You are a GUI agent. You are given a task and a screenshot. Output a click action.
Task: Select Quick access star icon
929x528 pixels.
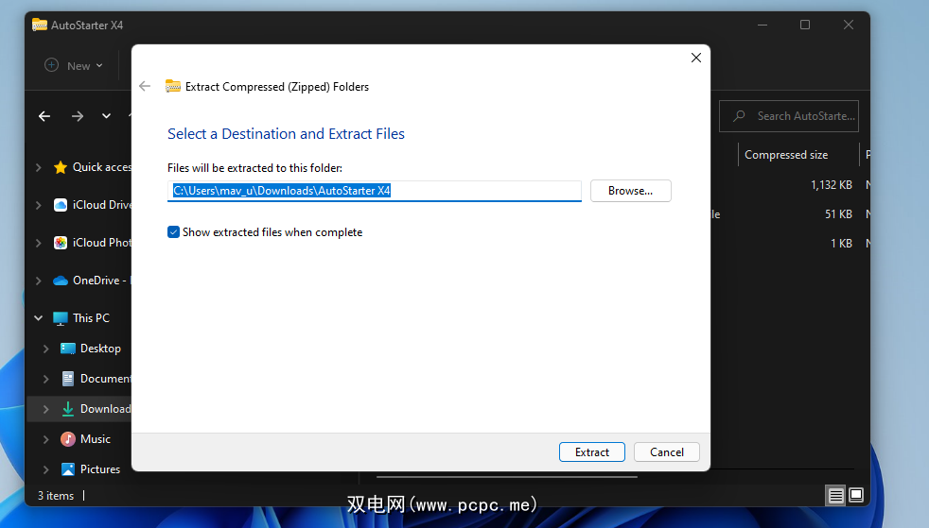click(60, 167)
